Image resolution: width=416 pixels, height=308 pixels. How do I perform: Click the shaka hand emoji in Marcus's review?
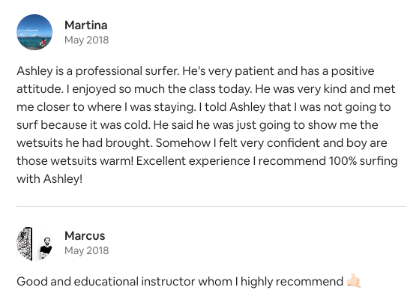tap(354, 281)
